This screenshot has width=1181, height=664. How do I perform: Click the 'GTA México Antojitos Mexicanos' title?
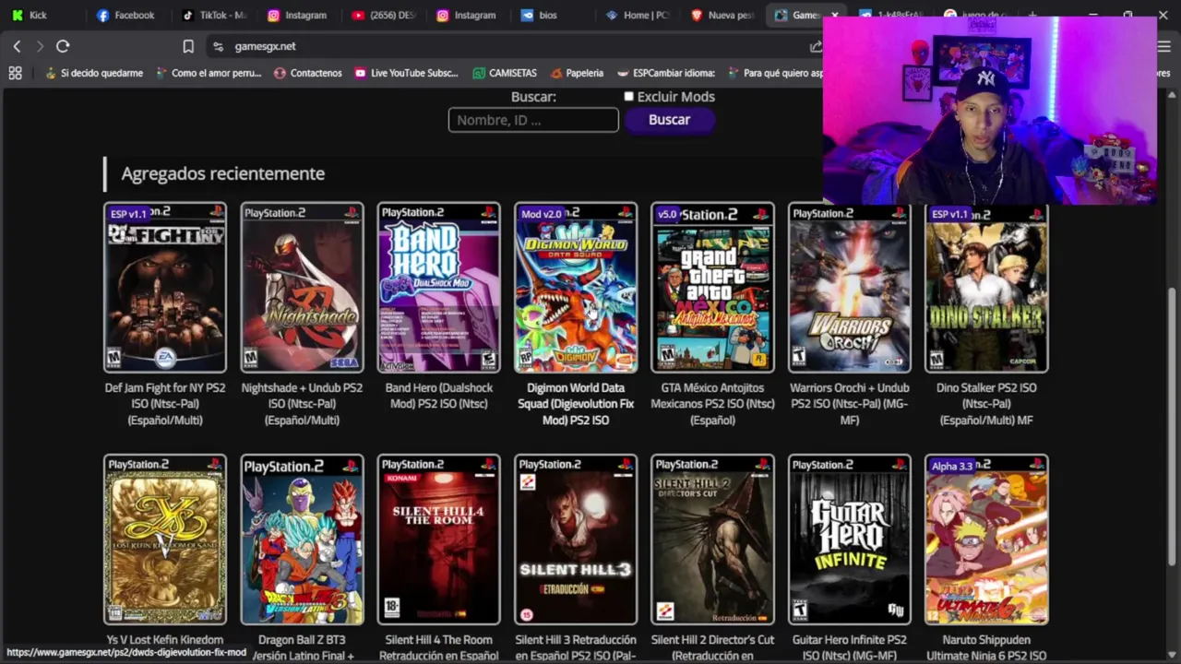click(712, 404)
